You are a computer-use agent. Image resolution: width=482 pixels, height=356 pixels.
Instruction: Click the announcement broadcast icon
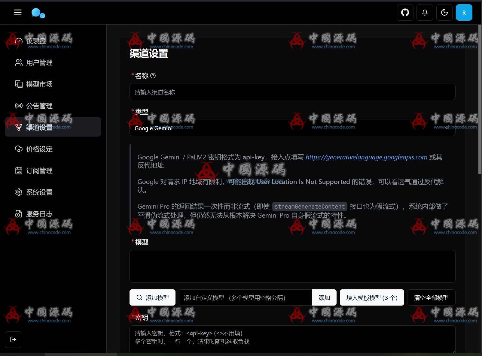click(x=19, y=106)
